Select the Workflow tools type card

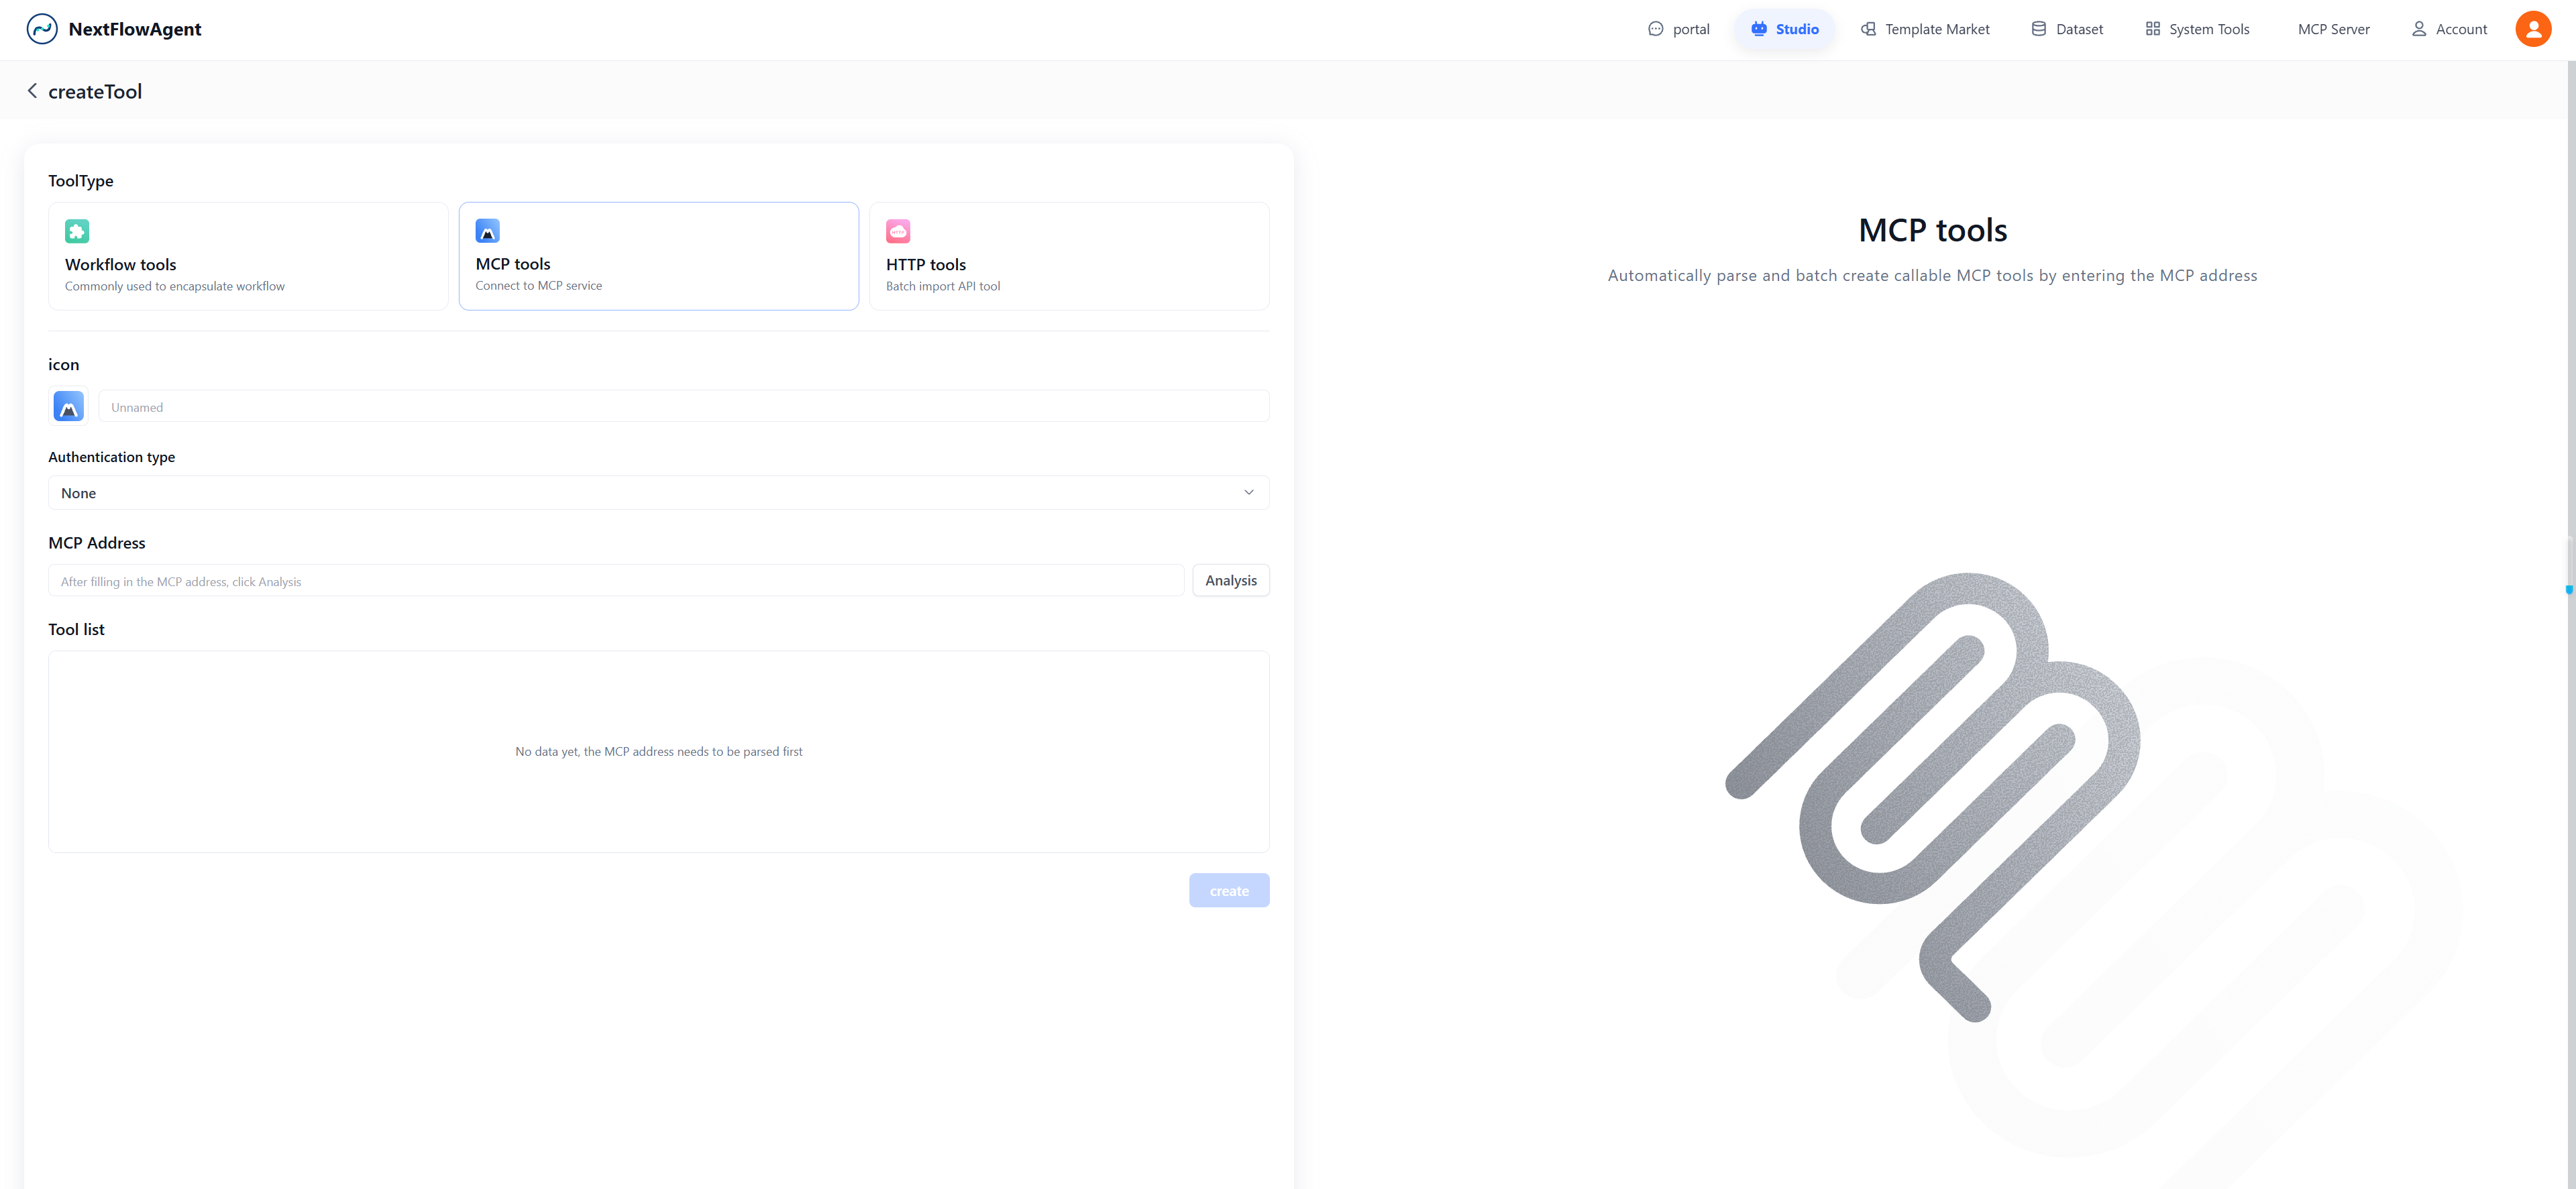tap(248, 256)
